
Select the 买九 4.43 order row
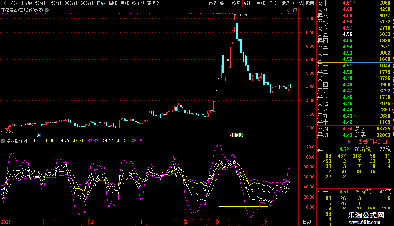pyautogui.click(x=354, y=116)
